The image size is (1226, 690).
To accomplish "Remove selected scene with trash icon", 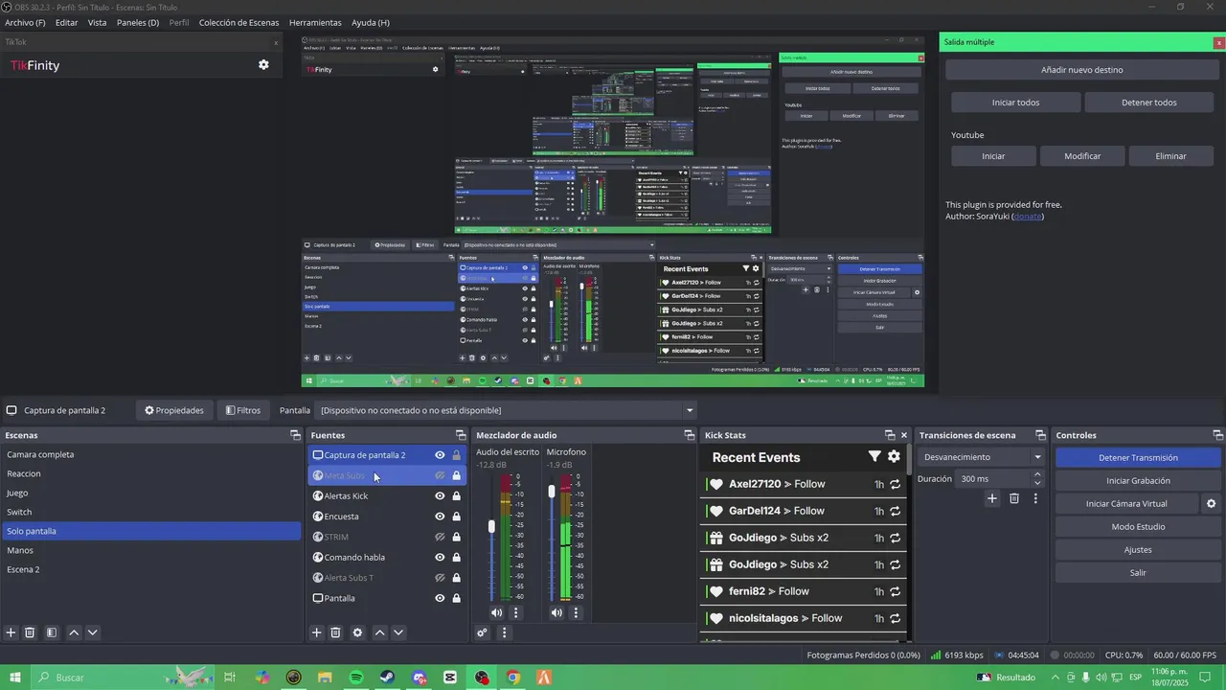I will coord(30,632).
